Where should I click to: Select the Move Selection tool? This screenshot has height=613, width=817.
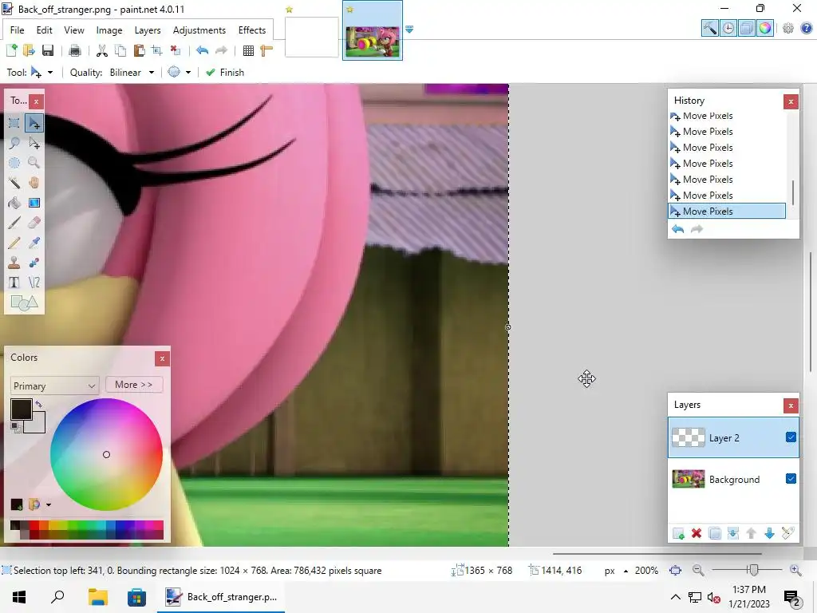coord(34,143)
